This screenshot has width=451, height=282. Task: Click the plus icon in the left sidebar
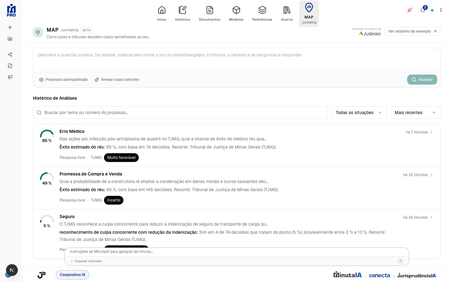pos(10,28)
